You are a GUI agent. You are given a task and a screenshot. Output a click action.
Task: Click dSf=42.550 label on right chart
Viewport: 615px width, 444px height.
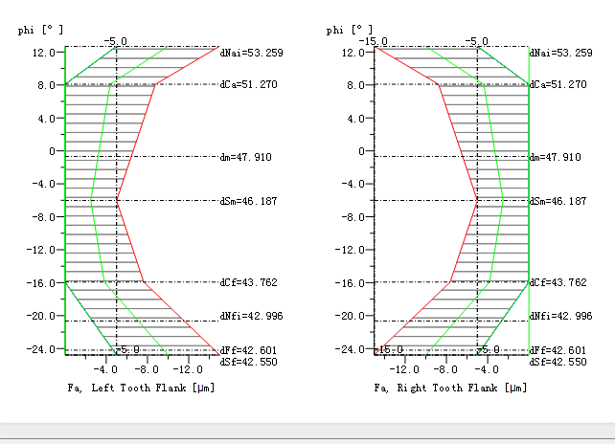coord(558,362)
